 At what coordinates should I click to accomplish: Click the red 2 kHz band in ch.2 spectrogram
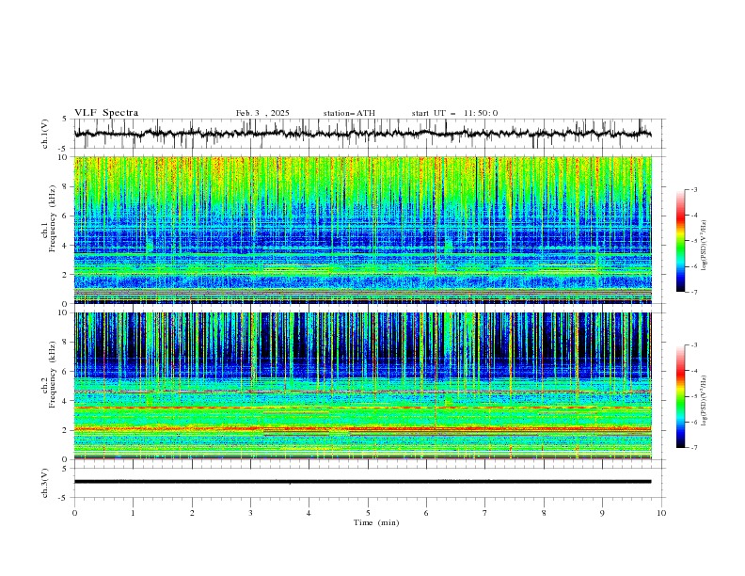tap(363, 429)
